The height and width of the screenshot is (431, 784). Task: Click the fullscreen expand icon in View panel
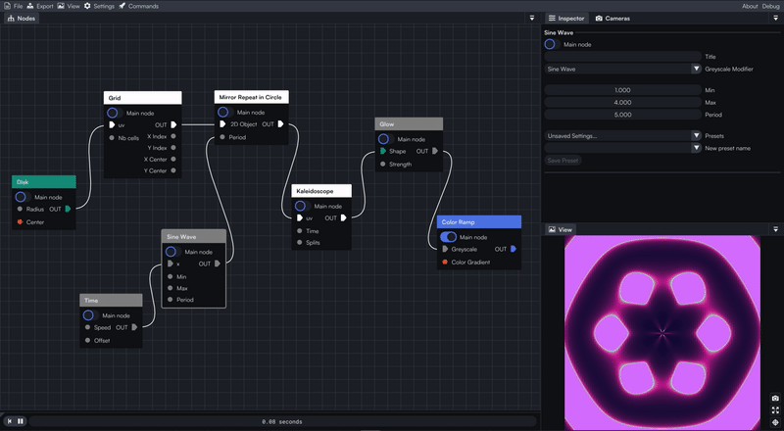[x=775, y=410]
